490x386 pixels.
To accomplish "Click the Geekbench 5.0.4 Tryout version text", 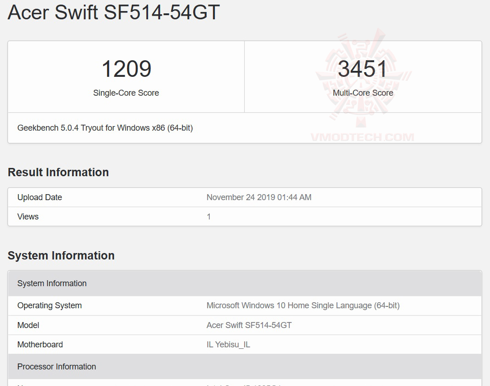I will 105,128.
